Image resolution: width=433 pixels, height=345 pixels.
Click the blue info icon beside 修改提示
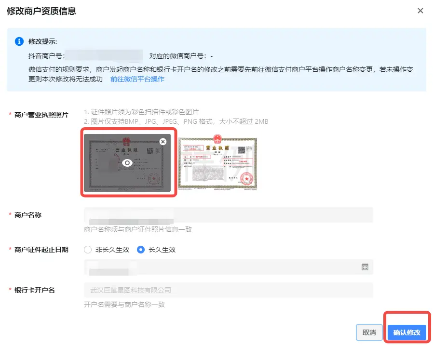(19, 41)
